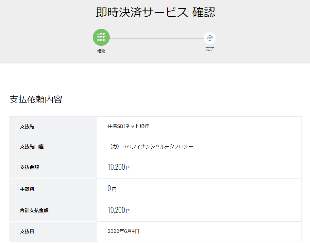Viewport: 310px width, 243px height.
Task: Select the 10,200円 value in the 支払金額 row
Action: (119, 167)
